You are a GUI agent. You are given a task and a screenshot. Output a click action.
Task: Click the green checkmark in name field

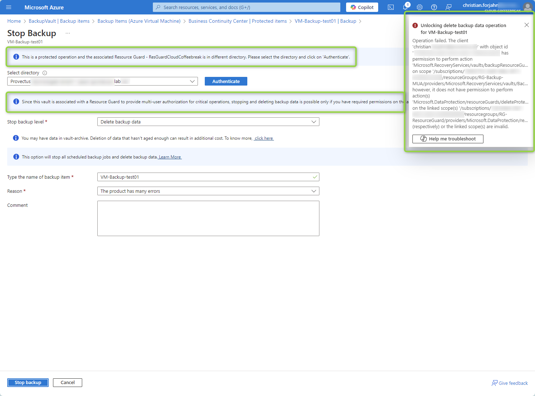point(315,177)
